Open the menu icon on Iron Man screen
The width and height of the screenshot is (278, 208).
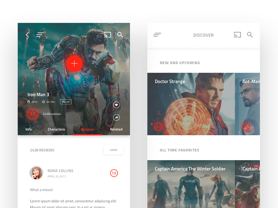pos(40,35)
